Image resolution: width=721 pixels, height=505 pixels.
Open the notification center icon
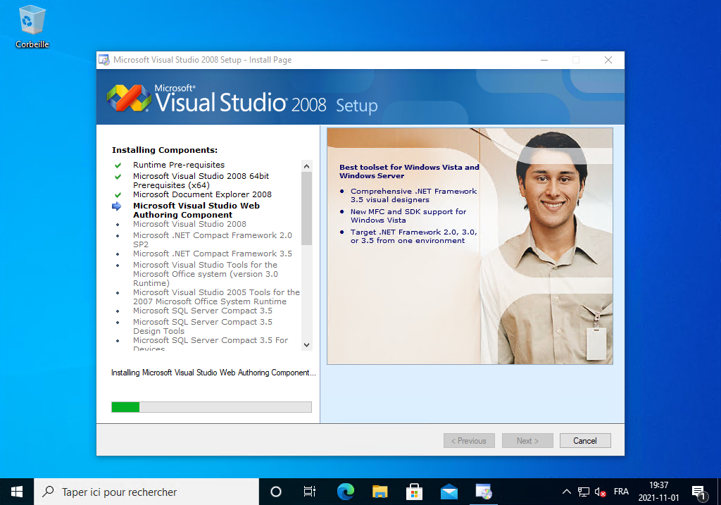(698, 492)
